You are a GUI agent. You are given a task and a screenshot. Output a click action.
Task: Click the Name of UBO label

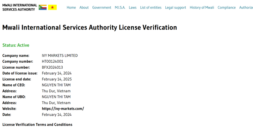(14, 97)
